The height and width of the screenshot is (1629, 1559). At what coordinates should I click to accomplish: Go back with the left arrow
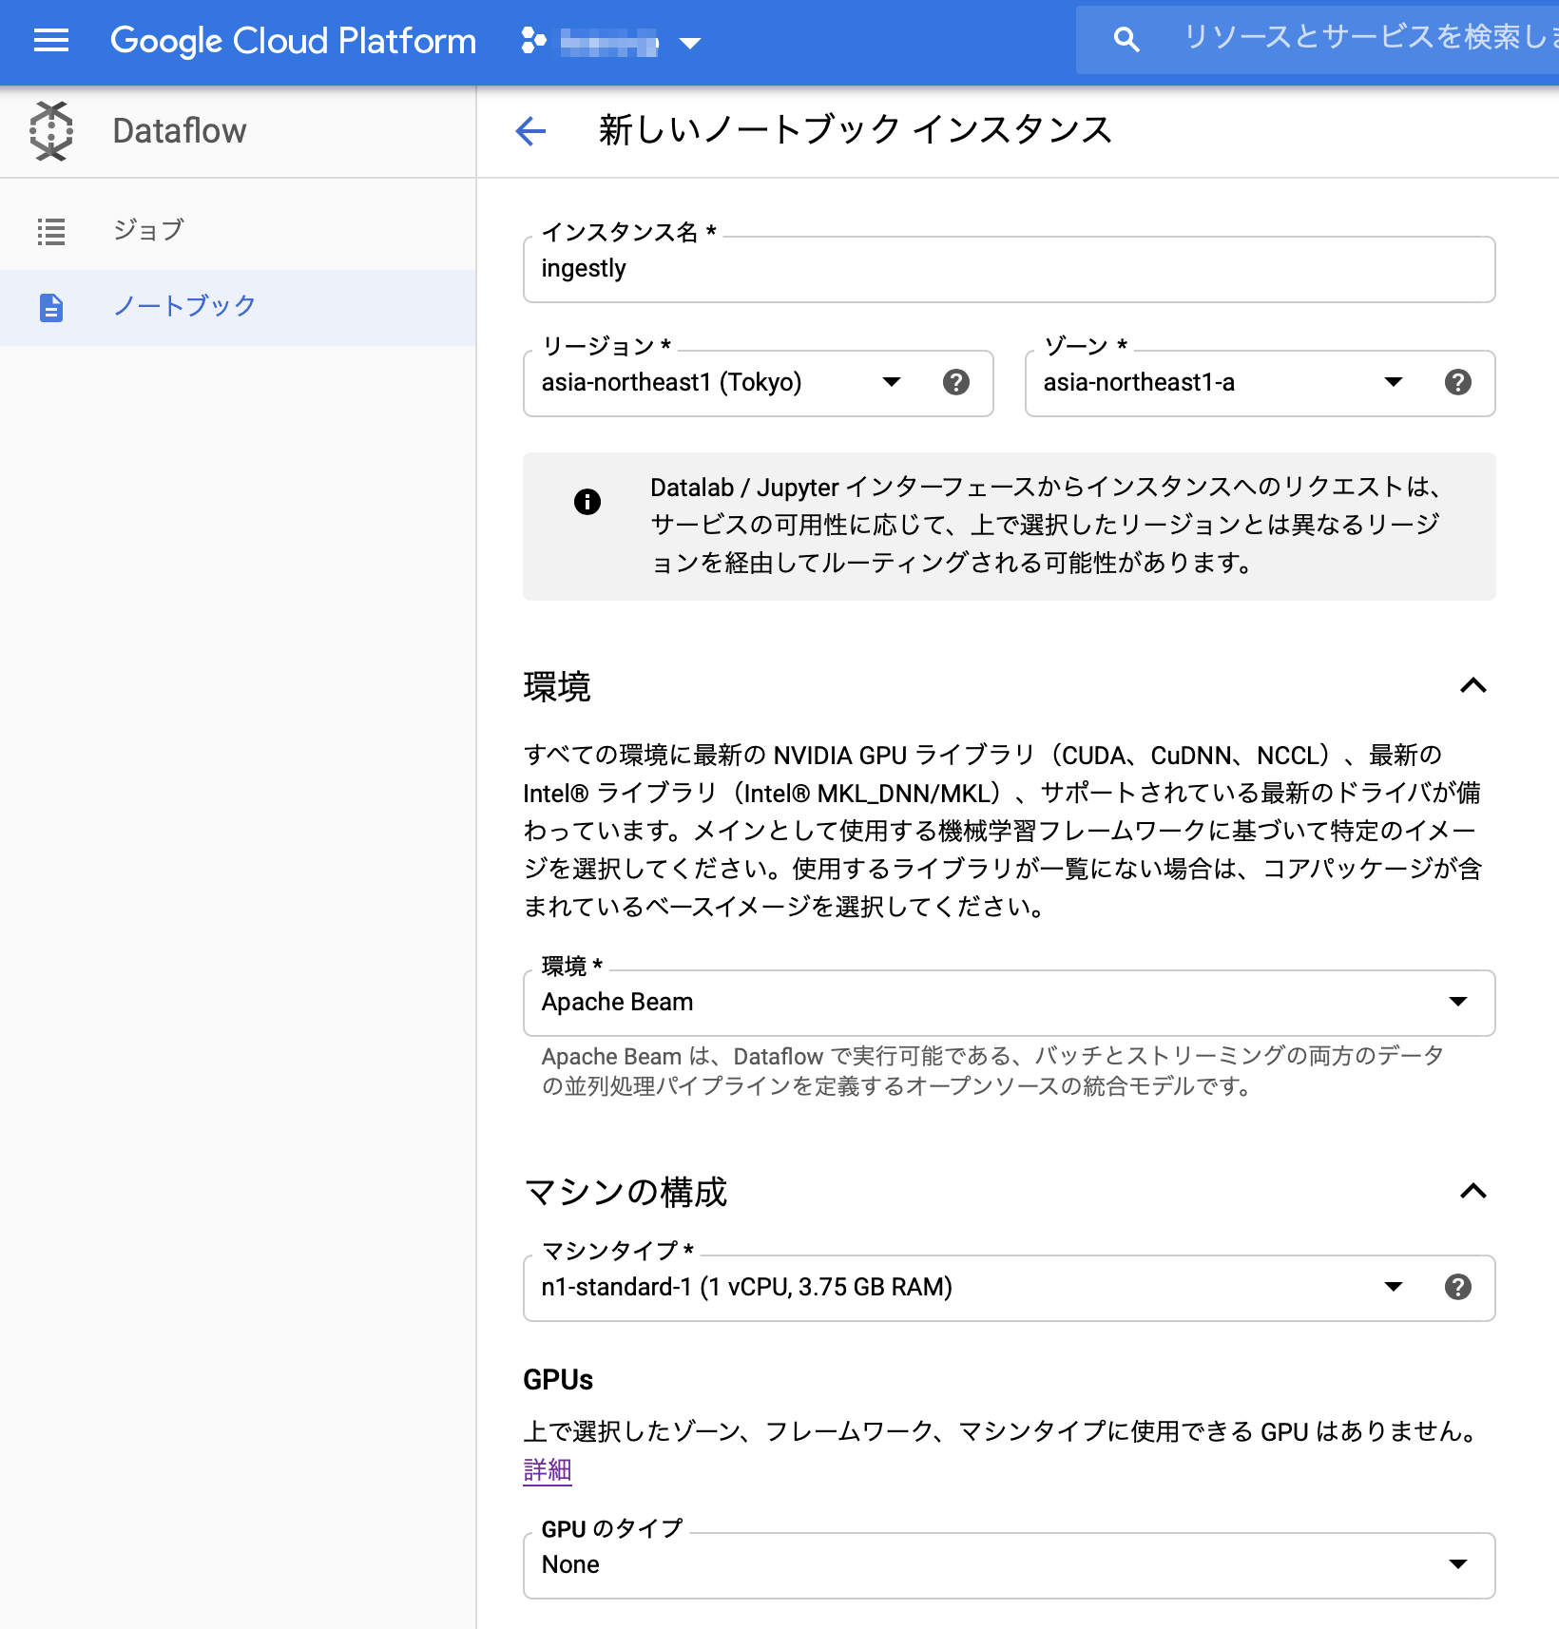pos(531,131)
